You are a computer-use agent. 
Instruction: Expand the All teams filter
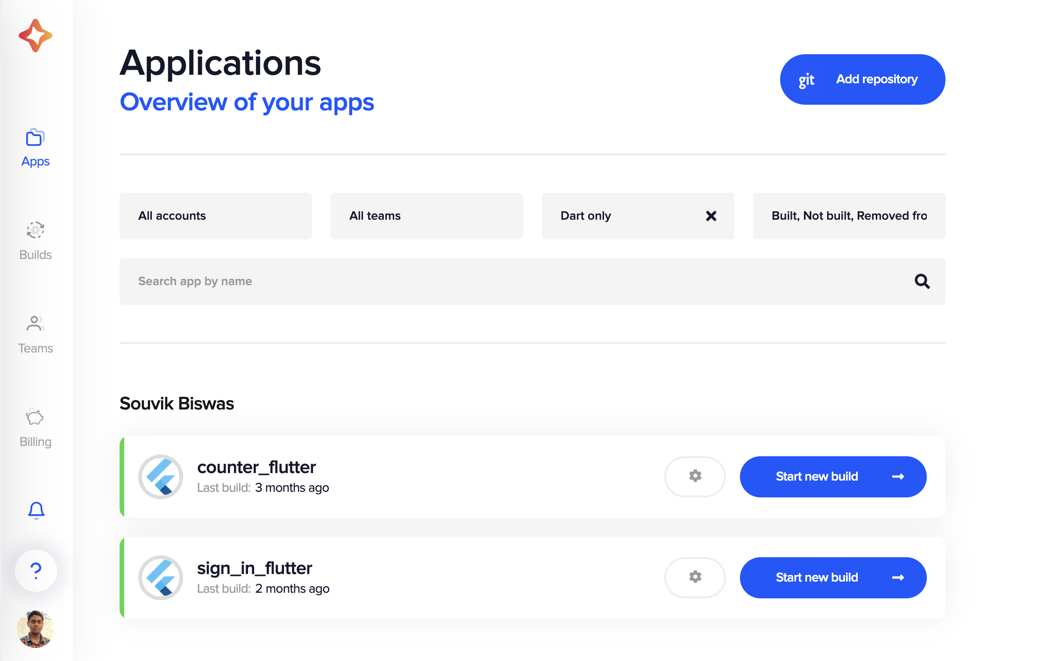point(427,216)
